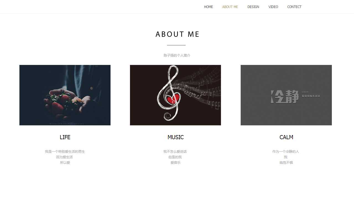Click text 我是一个特别爱生活的男生
This screenshot has width=354, height=216.
pyautogui.click(x=65, y=152)
